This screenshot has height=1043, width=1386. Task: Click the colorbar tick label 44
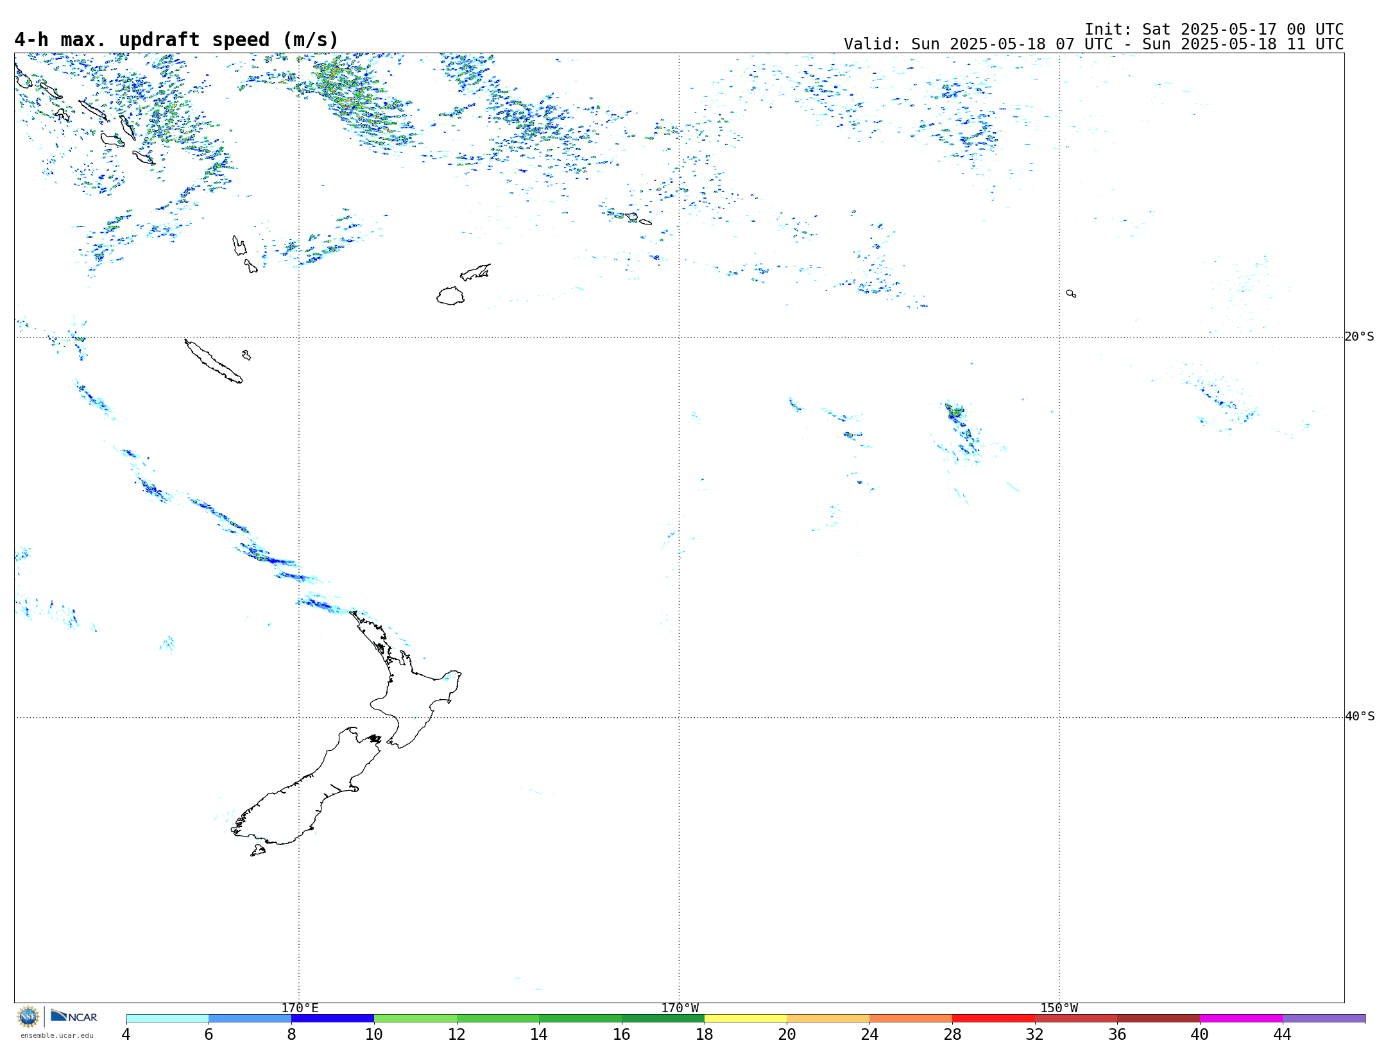click(1283, 1034)
